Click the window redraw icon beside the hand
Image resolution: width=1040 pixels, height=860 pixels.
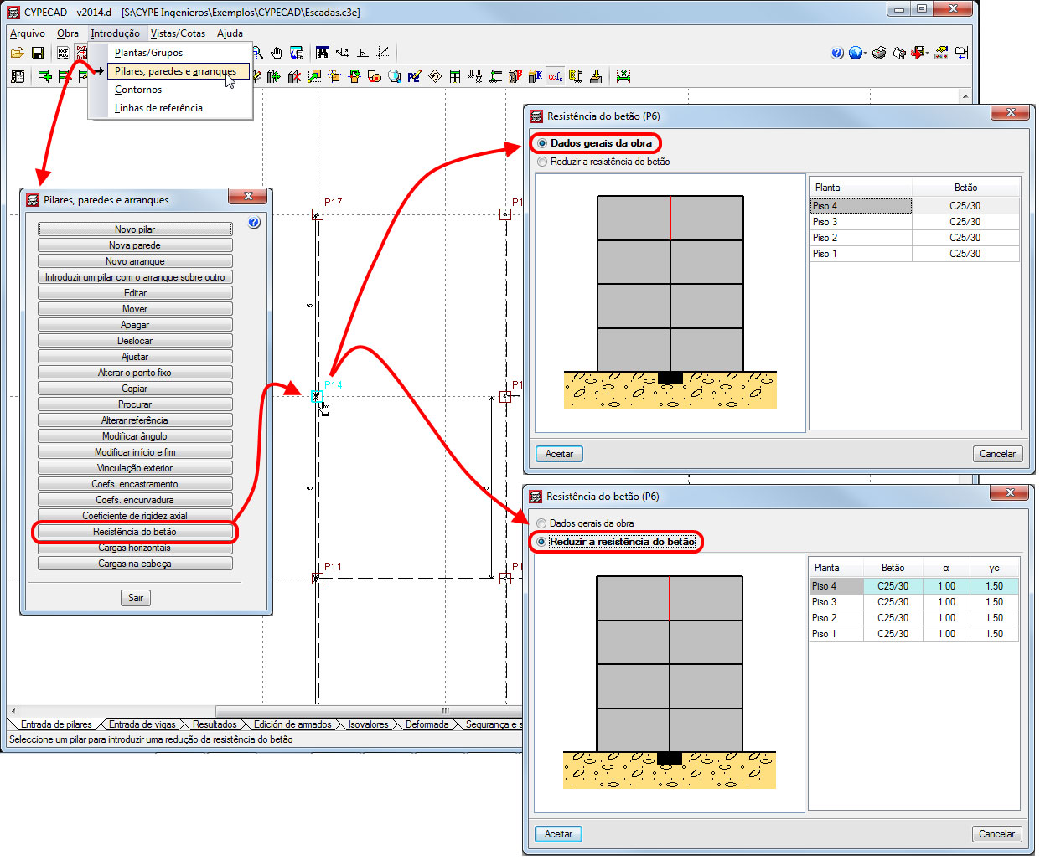pos(296,53)
